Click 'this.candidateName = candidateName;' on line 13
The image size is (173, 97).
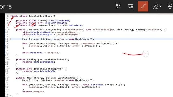pos(49,32)
